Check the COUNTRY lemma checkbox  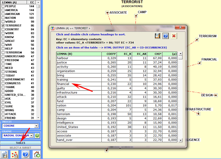[3, 29]
